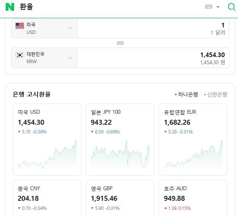Screen dimensions: 238x216
Task: Select the 하나은행 bank option
Action: [187, 94]
